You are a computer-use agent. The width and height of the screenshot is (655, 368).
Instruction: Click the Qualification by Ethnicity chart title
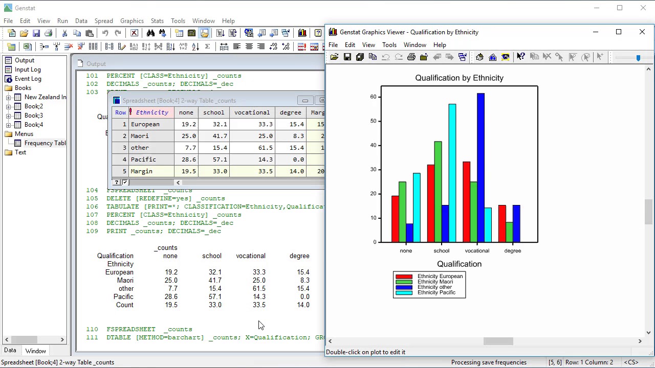[x=459, y=78]
